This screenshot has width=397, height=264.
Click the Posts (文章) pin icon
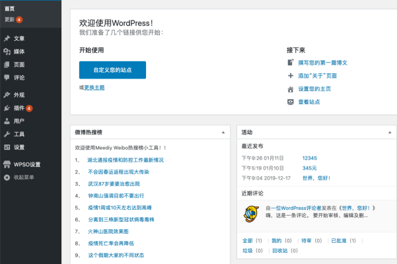tap(7, 38)
